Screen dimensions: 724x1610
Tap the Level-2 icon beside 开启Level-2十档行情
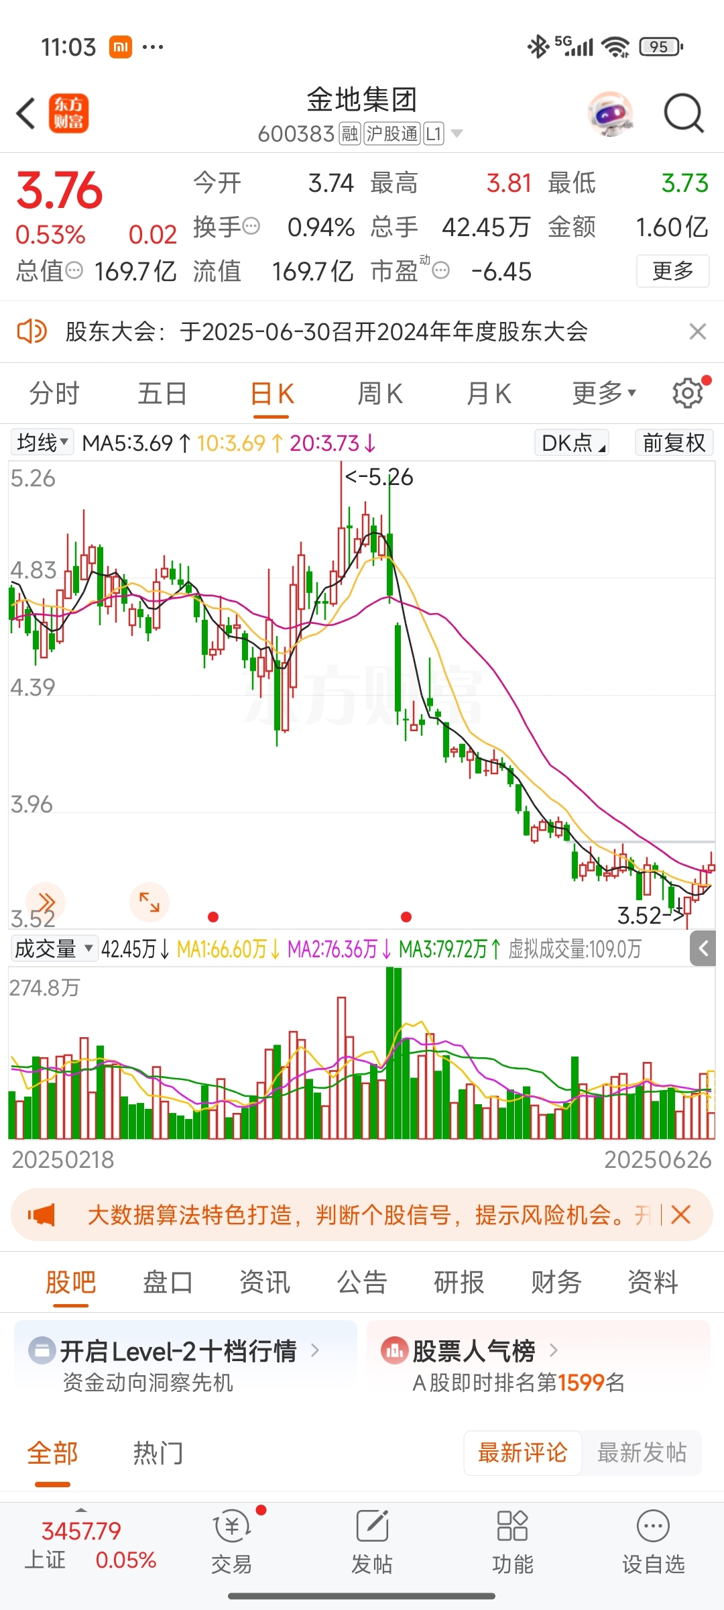pyautogui.click(x=42, y=1351)
